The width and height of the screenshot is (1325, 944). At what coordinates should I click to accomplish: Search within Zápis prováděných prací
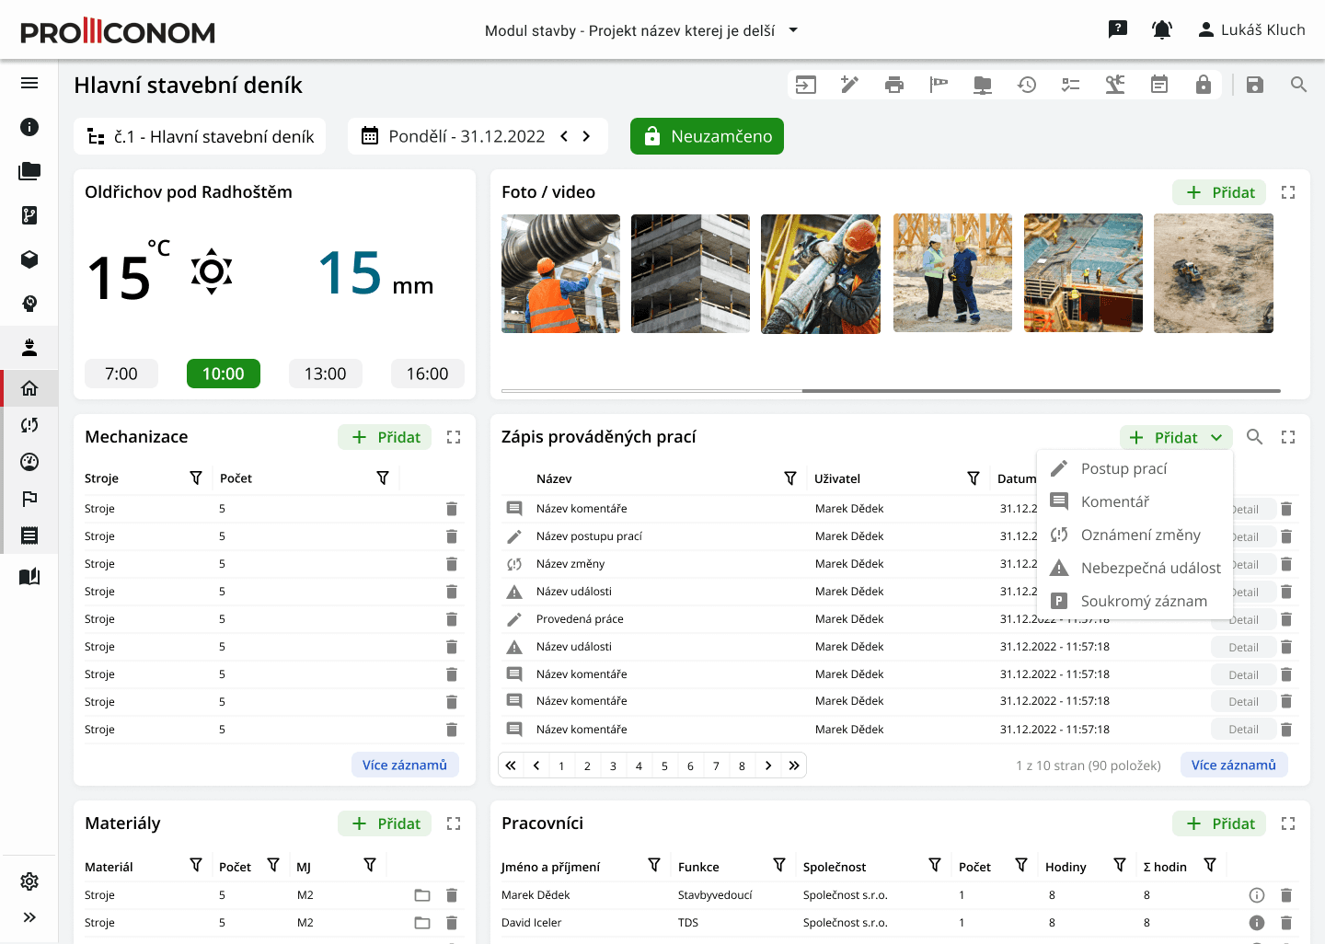(x=1254, y=437)
